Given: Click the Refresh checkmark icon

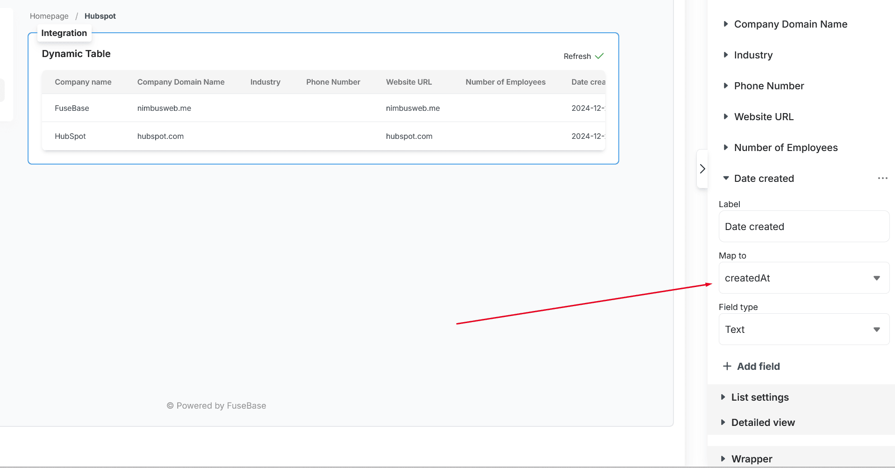Looking at the screenshot, I should (599, 56).
